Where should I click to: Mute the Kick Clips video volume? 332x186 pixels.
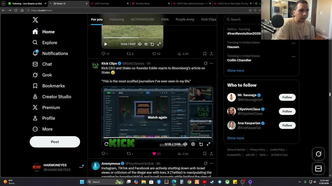tap(185, 144)
